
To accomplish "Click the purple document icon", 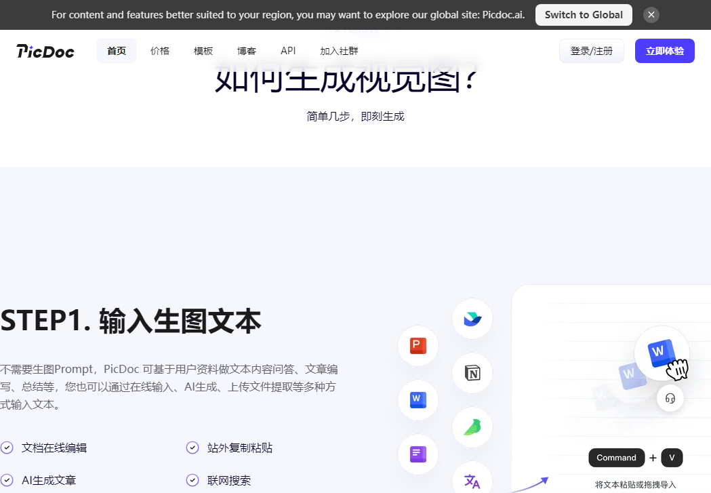I will click(418, 454).
